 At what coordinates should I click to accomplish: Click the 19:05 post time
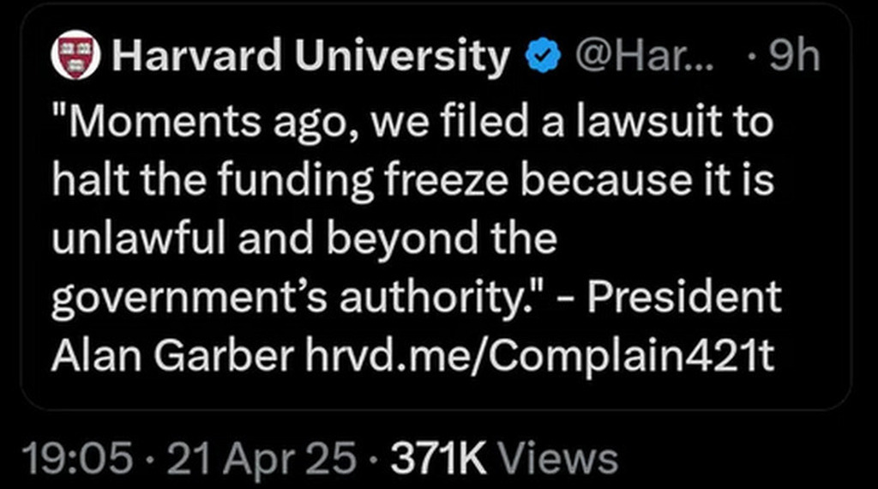click(77, 457)
